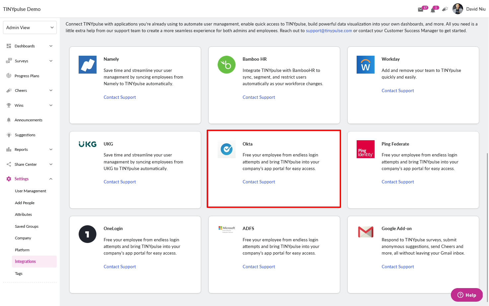This screenshot has height=306, width=489.
Task: Open the Help chat button
Action: (467, 295)
